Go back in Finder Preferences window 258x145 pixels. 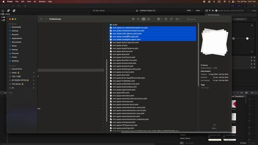41,19
